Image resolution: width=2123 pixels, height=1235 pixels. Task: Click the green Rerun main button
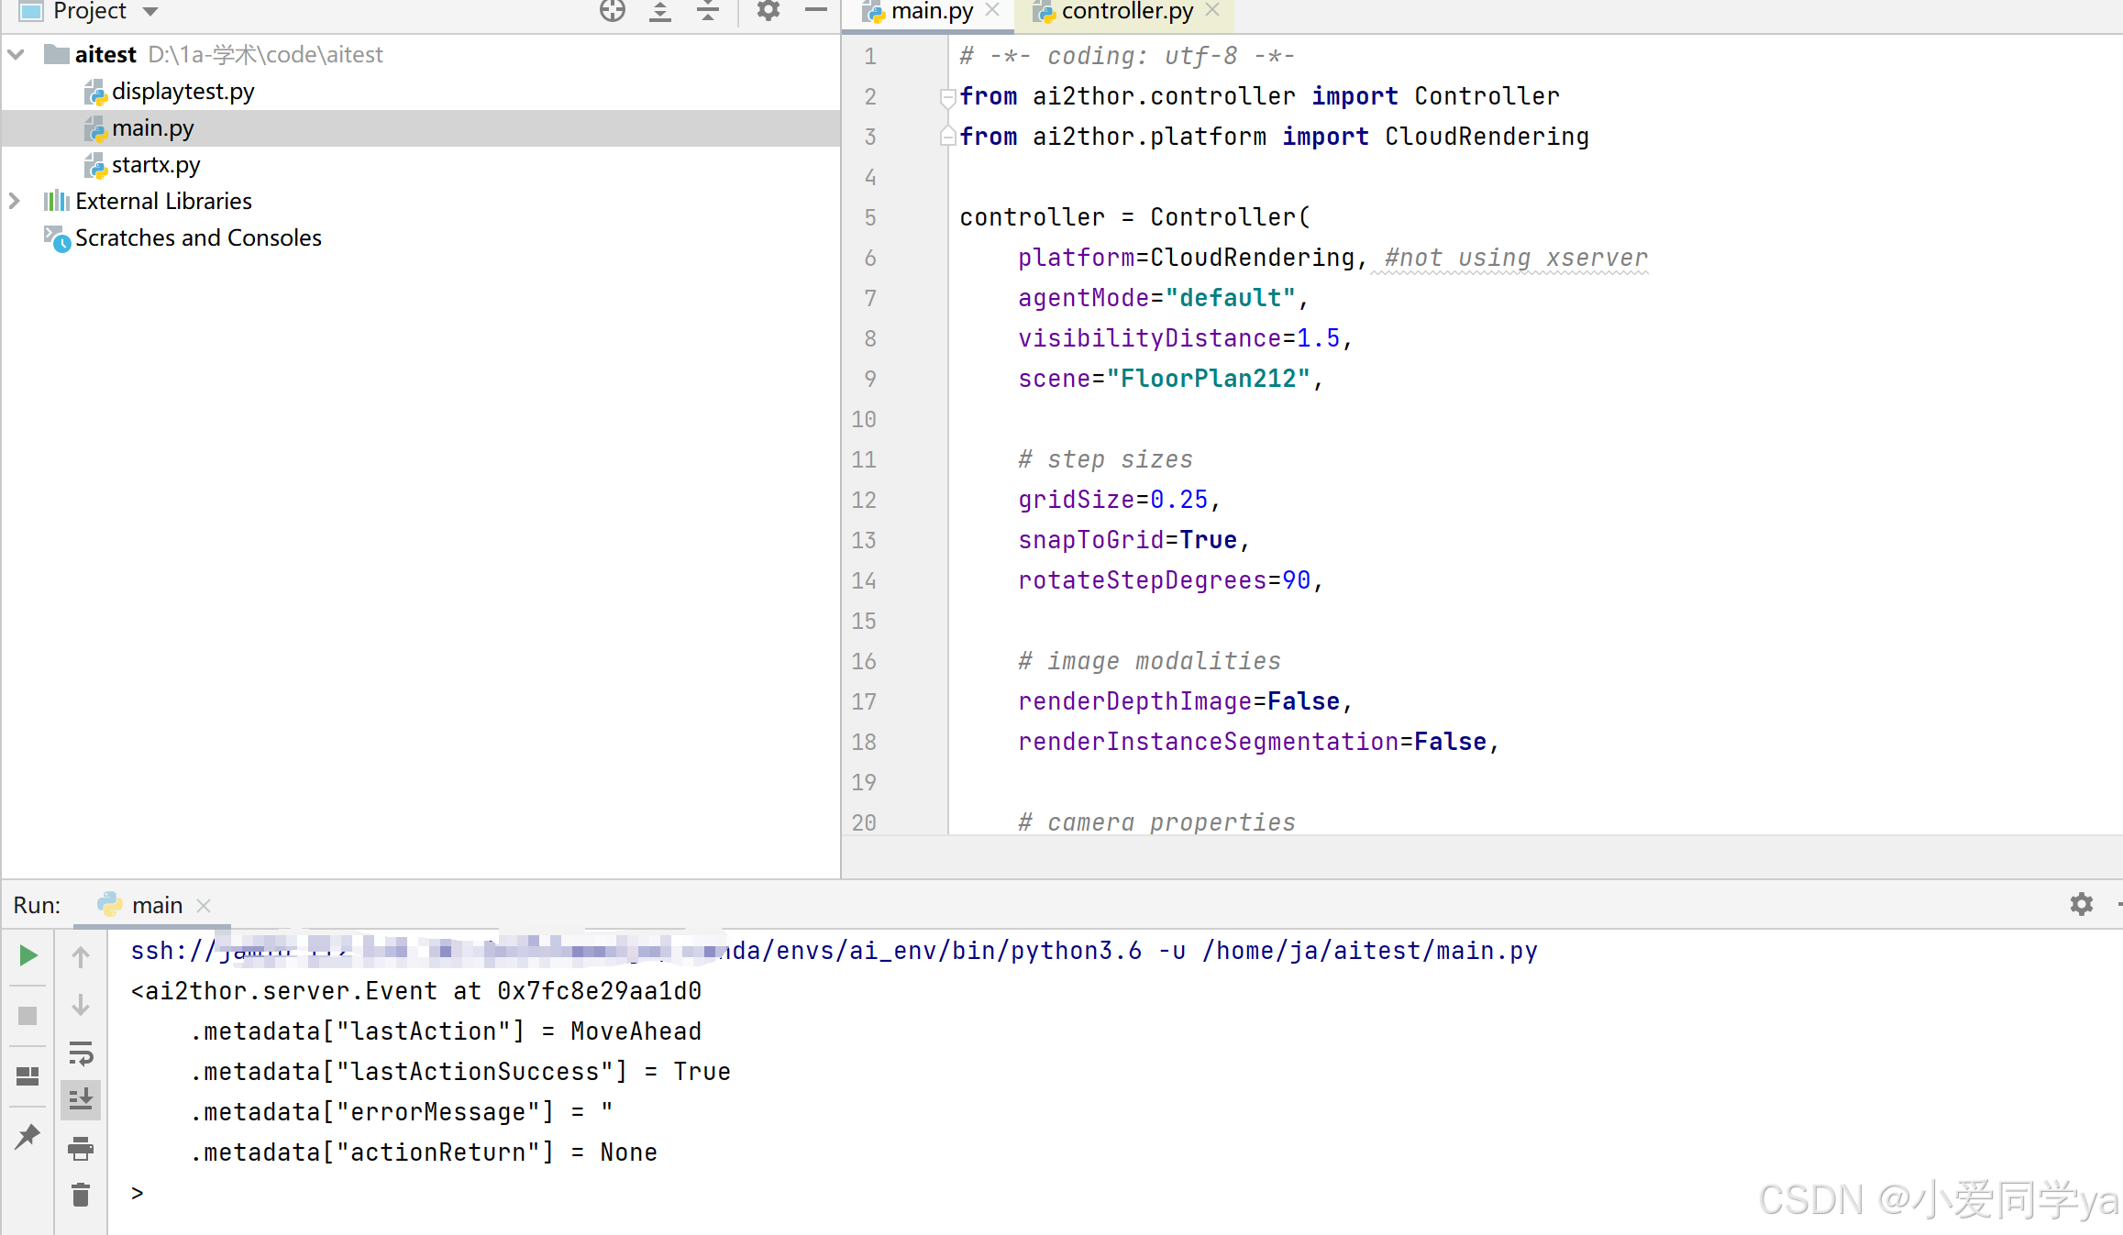tap(28, 955)
